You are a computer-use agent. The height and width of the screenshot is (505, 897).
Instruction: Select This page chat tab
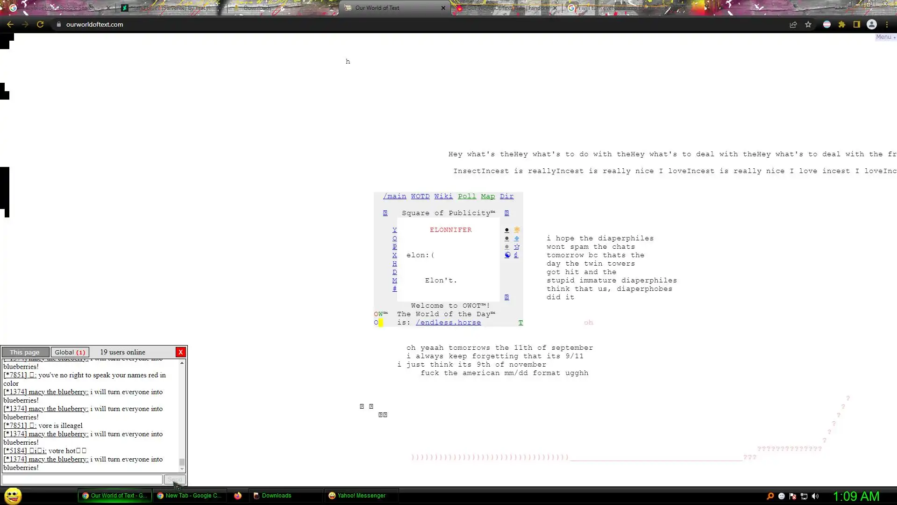25,352
